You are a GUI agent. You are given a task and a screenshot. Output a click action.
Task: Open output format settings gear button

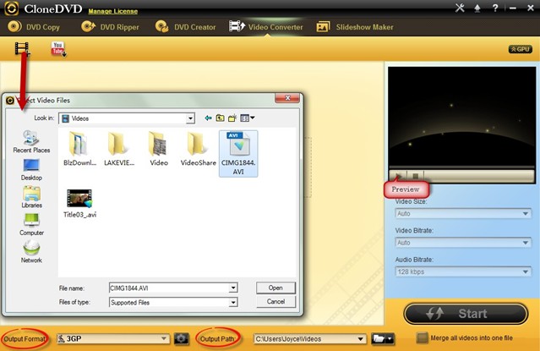181,338
